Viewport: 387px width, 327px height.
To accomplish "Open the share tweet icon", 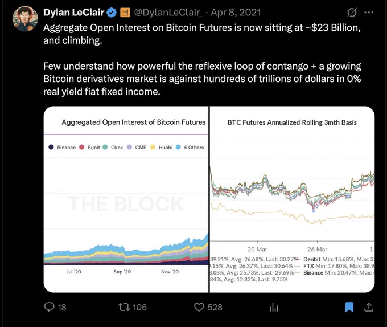I will pyautogui.click(x=369, y=307).
